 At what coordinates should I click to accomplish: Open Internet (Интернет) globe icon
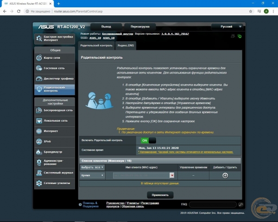point(39,131)
